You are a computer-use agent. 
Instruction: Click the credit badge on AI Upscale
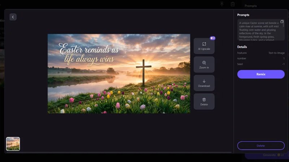click(x=212, y=38)
